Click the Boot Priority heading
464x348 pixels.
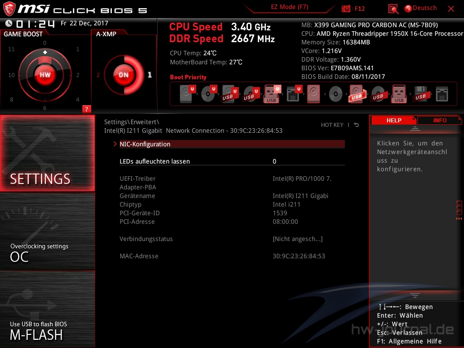click(188, 77)
